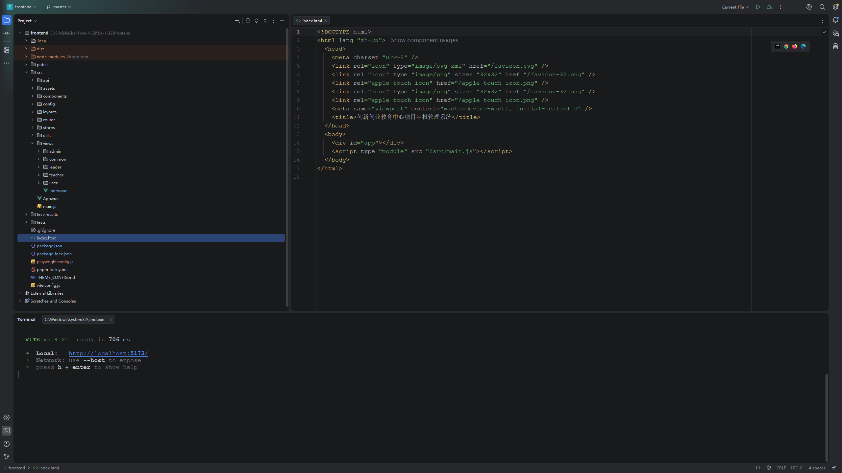Select package.json in project tree
The height and width of the screenshot is (473, 842).
(x=49, y=246)
